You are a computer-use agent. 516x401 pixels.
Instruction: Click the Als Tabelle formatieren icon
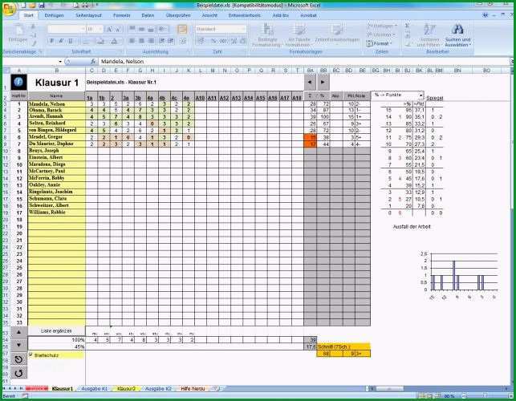pyautogui.click(x=299, y=30)
